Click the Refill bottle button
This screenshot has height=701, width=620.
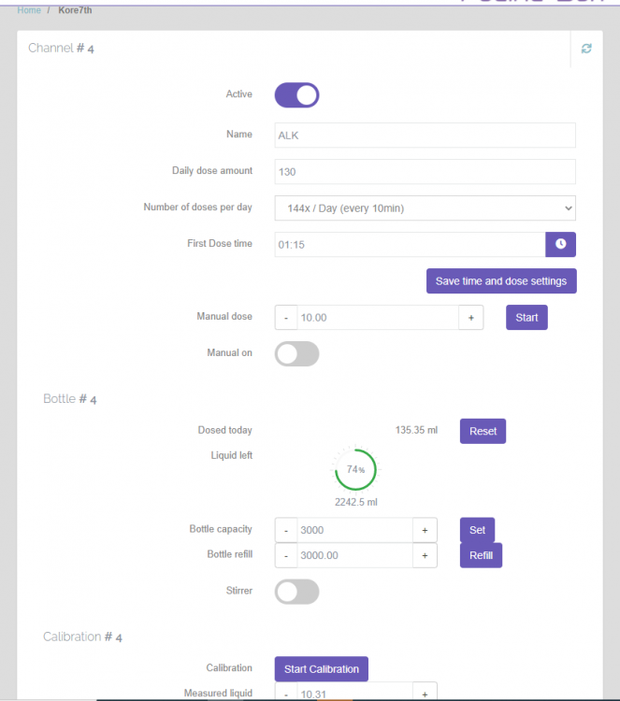481,555
